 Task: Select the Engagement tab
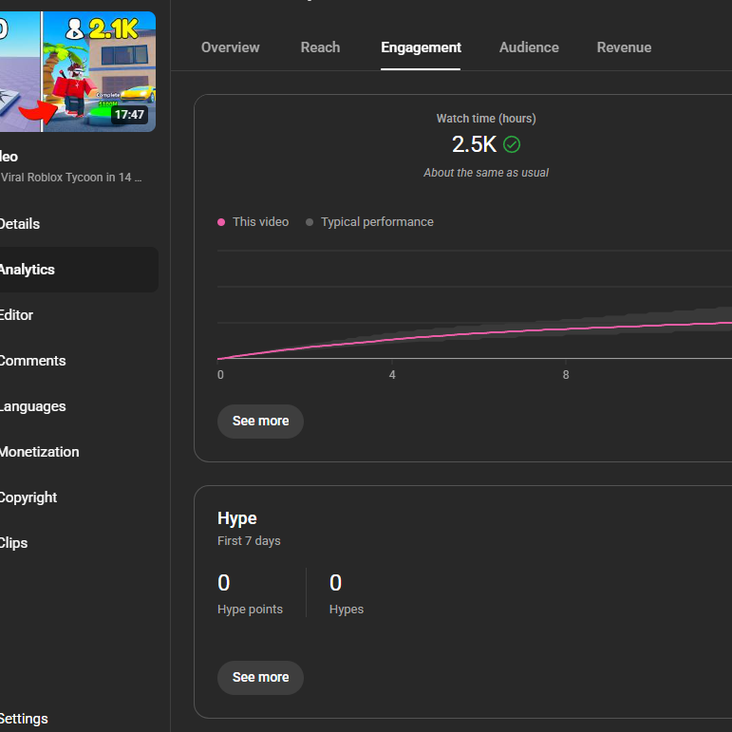[x=421, y=47]
